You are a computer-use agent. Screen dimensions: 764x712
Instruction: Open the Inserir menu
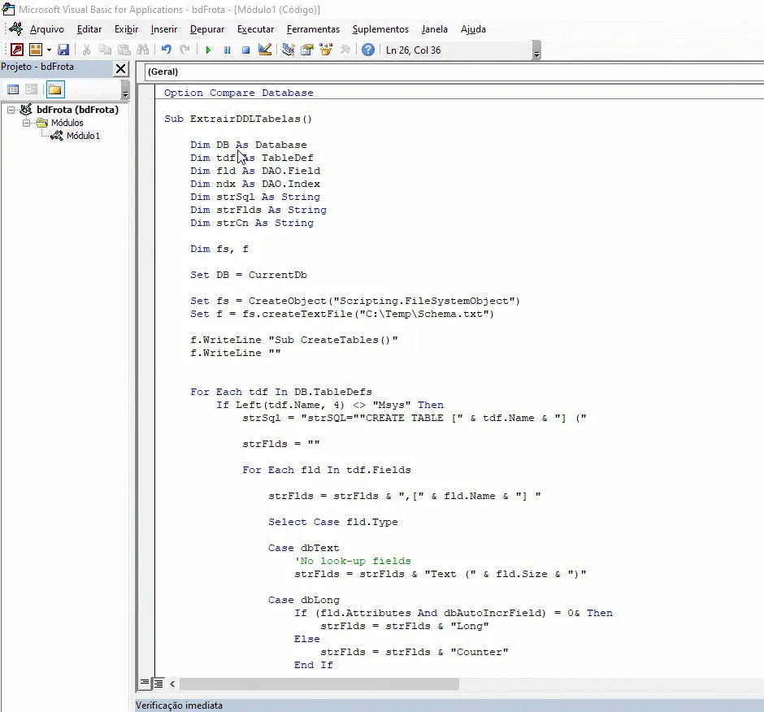coord(164,29)
